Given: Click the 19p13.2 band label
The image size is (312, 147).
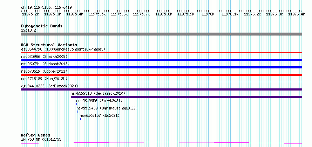Looking at the screenshot, I should (28, 31).
